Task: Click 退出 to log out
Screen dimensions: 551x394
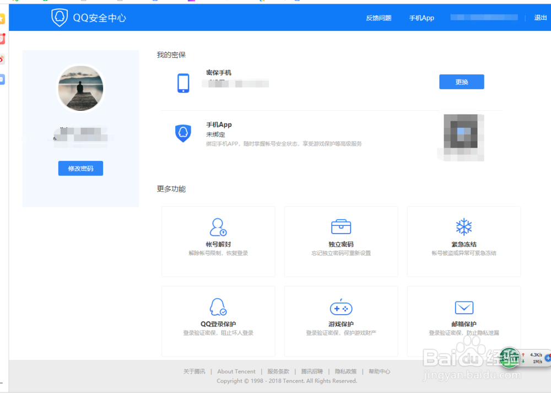Action: pos(540,18)
